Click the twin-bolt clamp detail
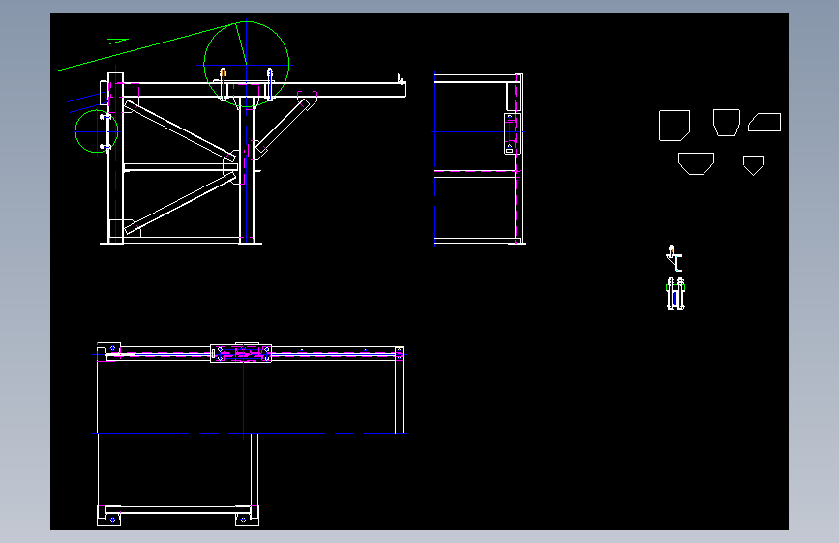Screen dimensions: 839x543 pos(675,294)
